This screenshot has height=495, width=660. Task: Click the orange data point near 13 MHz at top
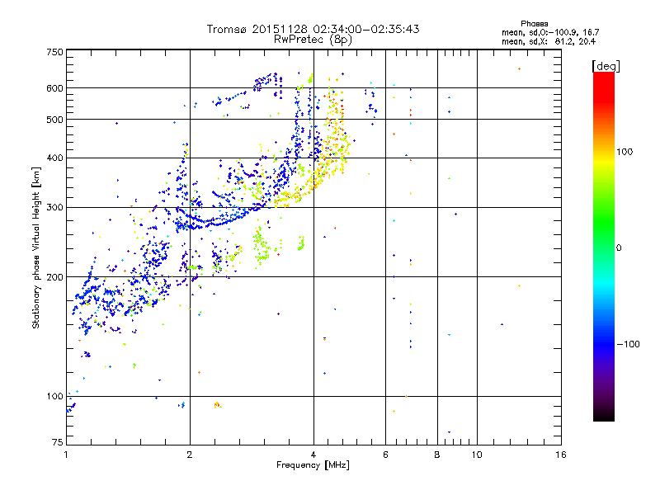(520, 68)
